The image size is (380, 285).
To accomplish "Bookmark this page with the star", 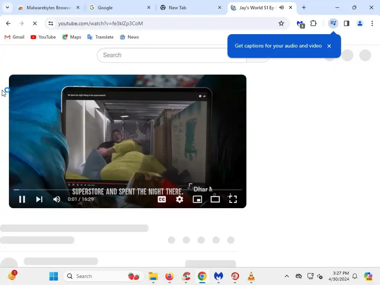I will tap(281, 23).
